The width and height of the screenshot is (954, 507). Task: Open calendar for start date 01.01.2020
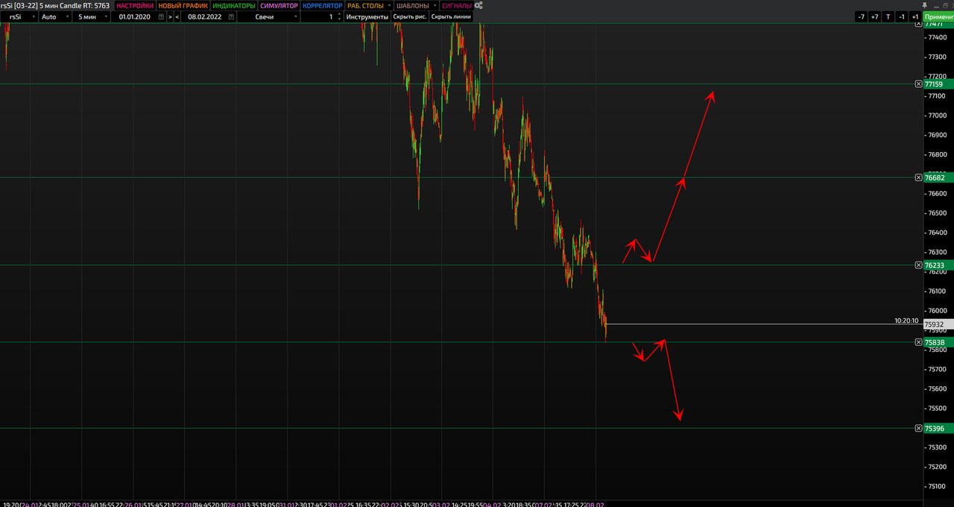(x=161, y=16)
